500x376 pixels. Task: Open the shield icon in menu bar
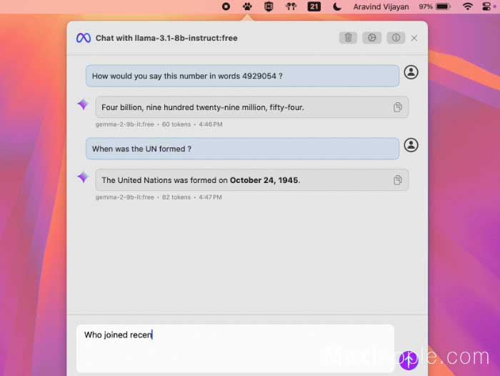click(x=269, y=6)
